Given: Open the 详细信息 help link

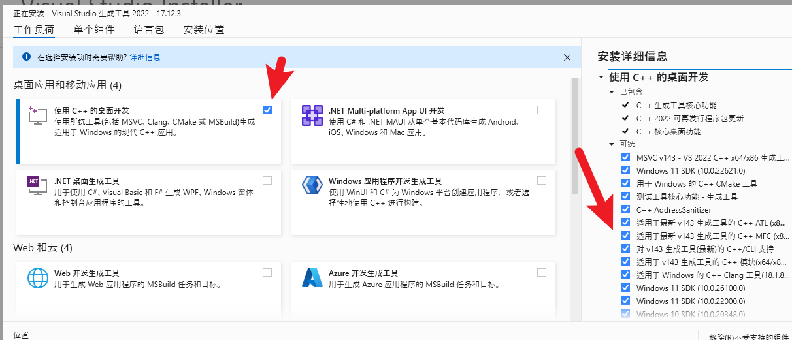Looking at the screenshot, I should 145,57.
